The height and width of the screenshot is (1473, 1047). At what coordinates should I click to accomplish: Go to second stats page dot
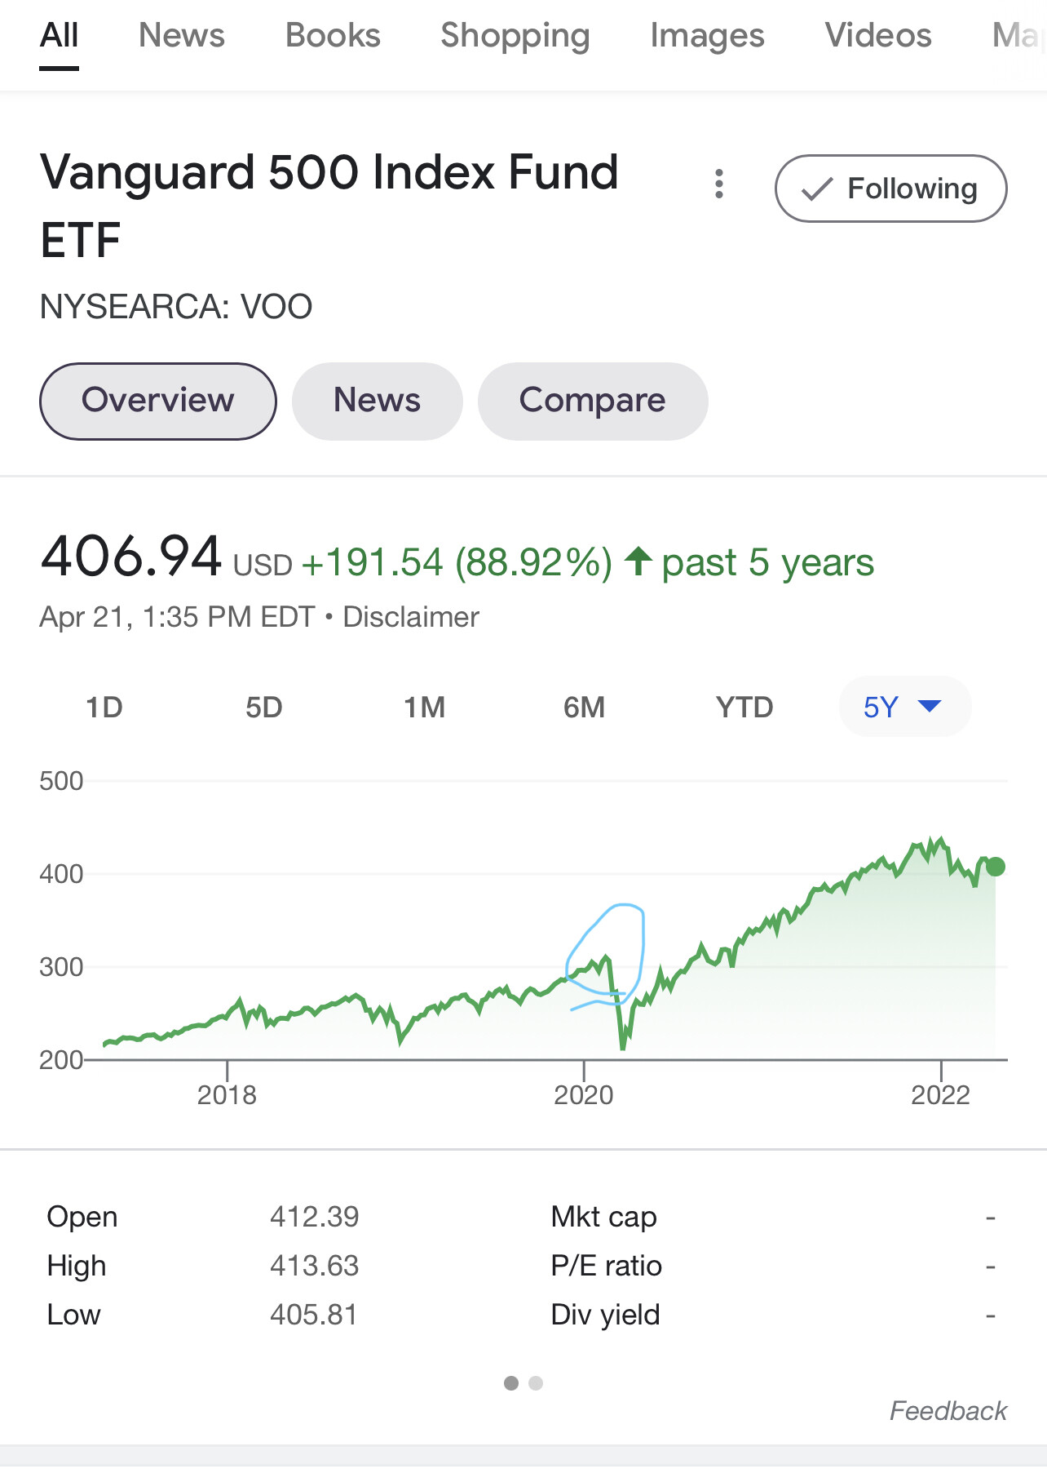(536, 1383)
